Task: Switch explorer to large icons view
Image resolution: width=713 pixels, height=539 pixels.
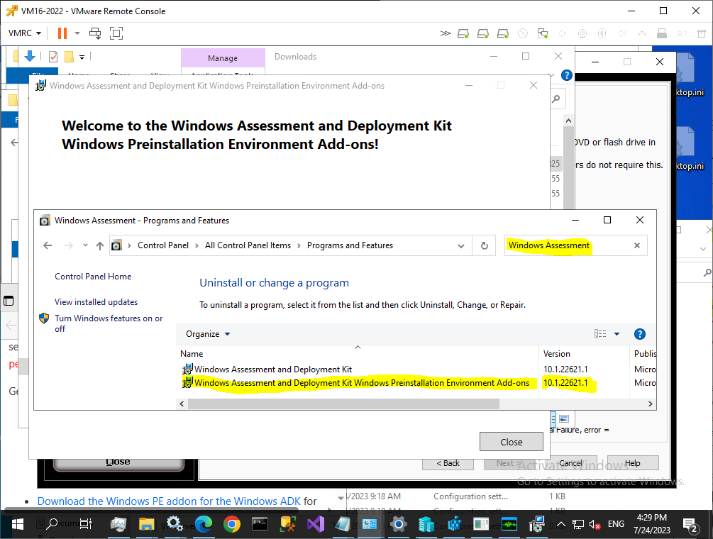Action: coord(564,418)
